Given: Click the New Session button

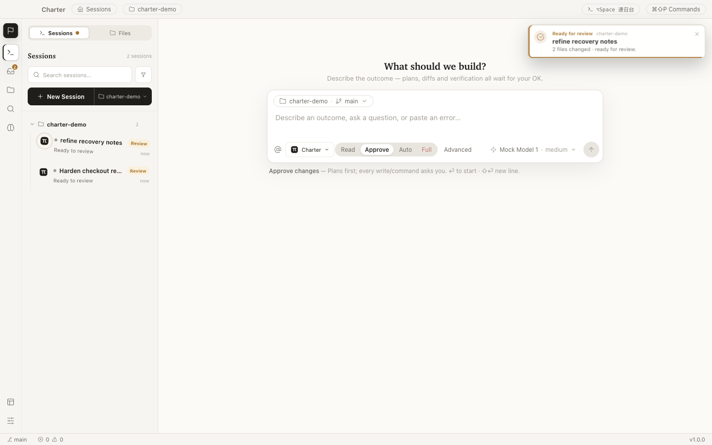Looking at the screenshot, I should tap(61, 96).
